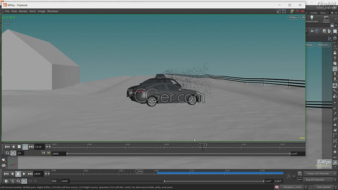Click MPlay range start field 1069
Screen dimensions: 338x190
pos(59,154)
